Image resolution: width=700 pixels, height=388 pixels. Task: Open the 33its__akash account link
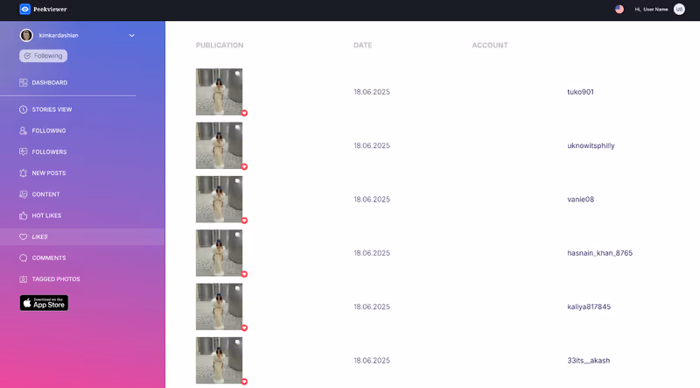coord(588,360)
